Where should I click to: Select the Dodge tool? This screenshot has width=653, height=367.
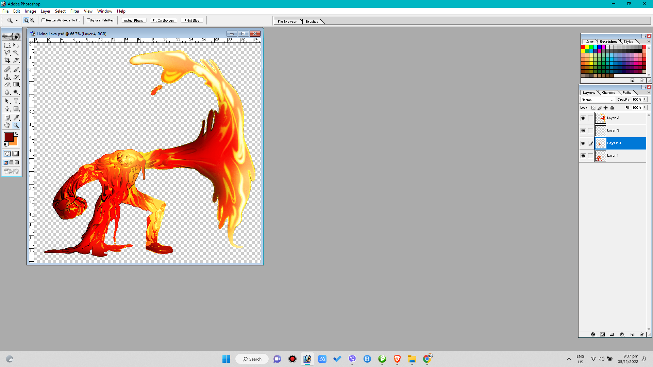click(x=16, y=92)
